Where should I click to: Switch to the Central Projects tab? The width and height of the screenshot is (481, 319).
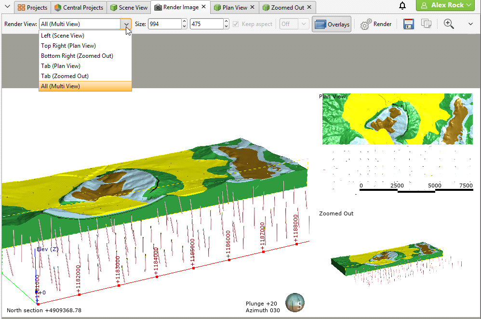coord(78,7)
